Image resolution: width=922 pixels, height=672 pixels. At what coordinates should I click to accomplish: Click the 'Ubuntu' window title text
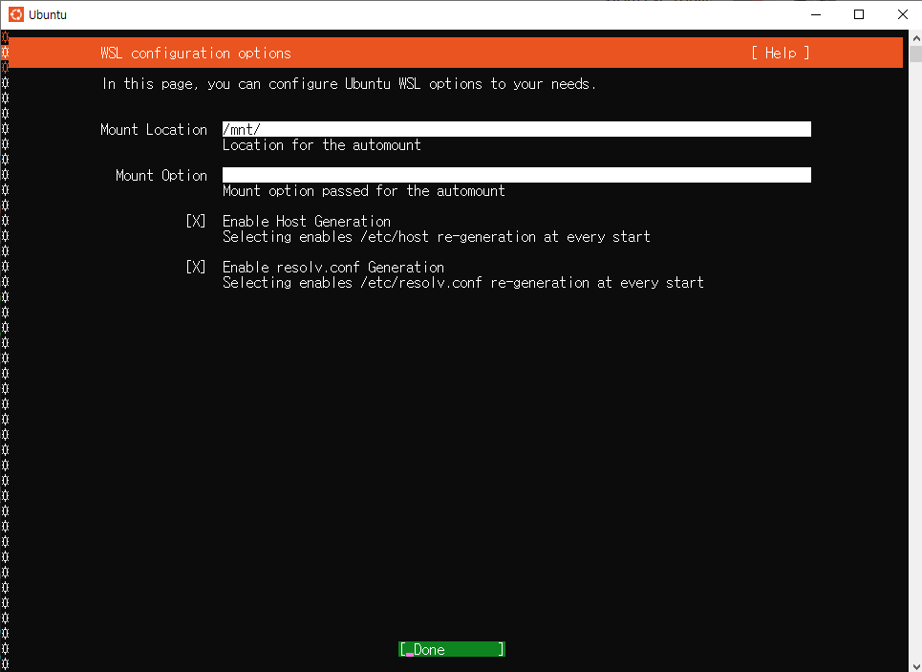pos(48,14)
